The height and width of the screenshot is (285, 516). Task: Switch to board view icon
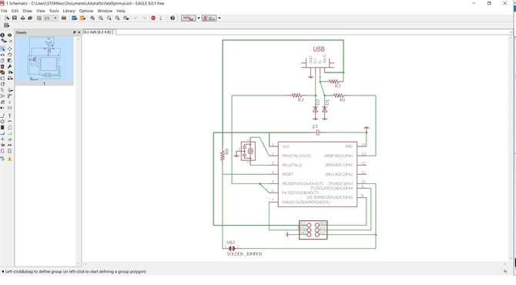(39, 18)
